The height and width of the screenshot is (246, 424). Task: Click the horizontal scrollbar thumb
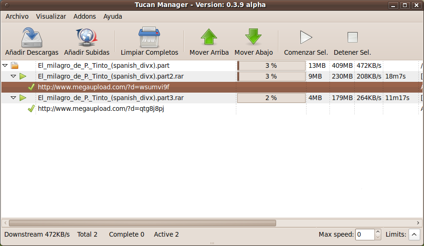(143, 223)
